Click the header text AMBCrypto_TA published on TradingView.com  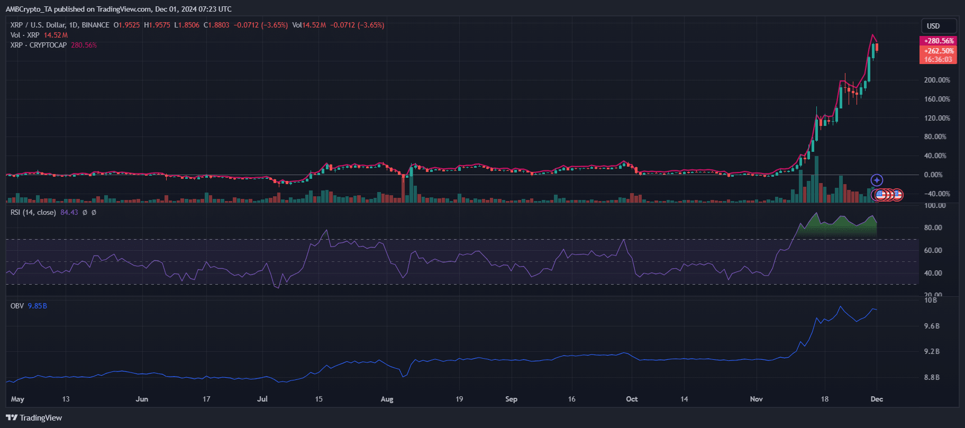click(x=78, y=9)
